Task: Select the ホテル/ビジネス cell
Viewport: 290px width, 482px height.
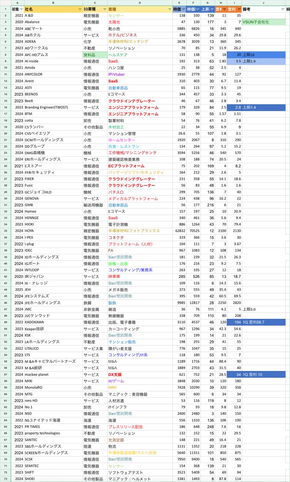Action: pyautogui.click(x=140, y=35)
